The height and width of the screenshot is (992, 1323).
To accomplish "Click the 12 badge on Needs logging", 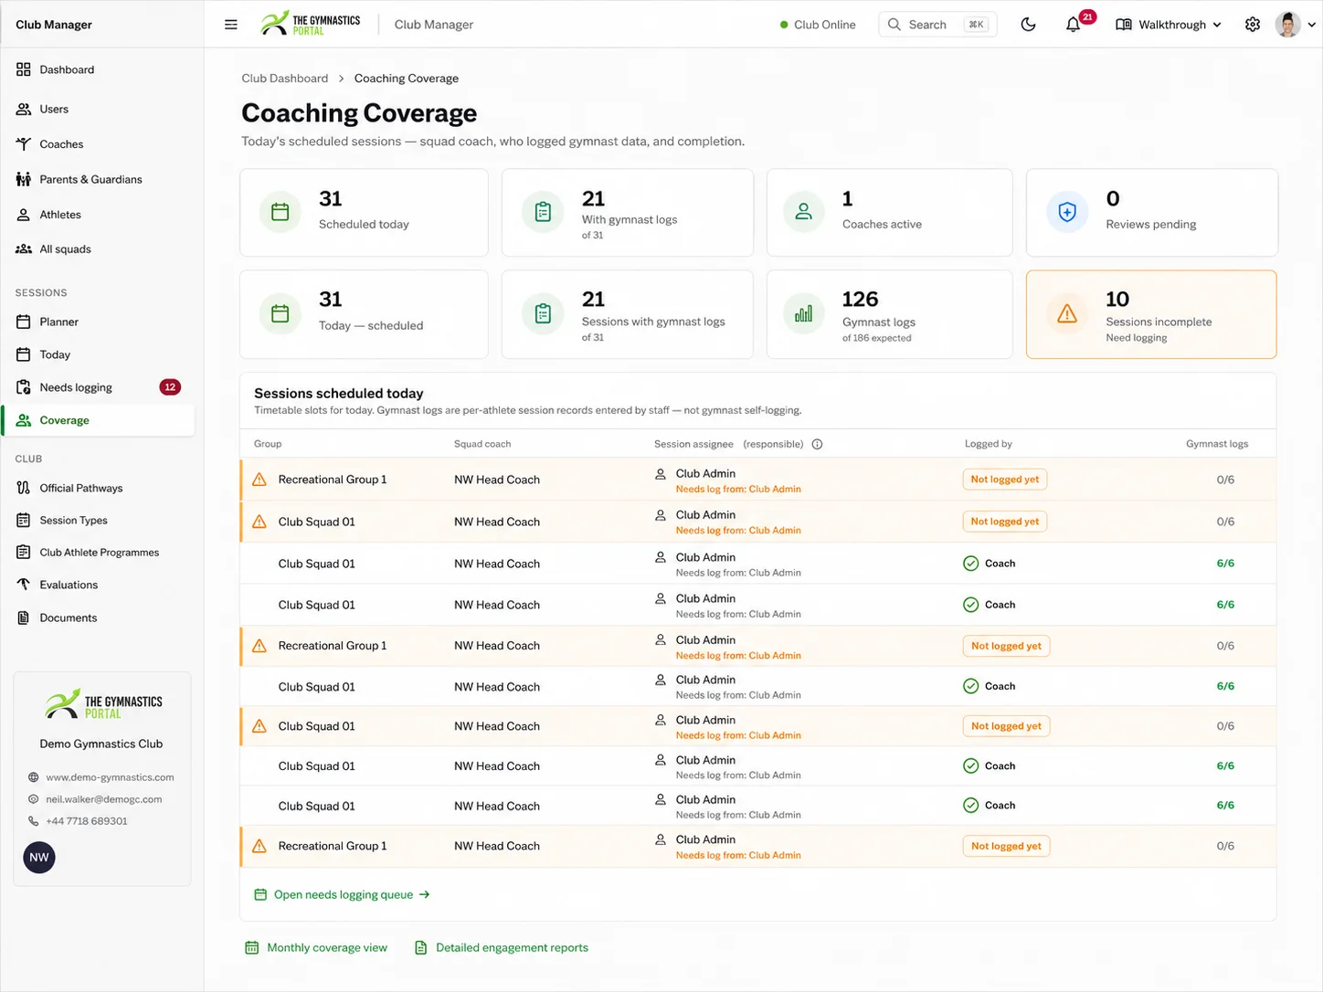I will (170, 387).
